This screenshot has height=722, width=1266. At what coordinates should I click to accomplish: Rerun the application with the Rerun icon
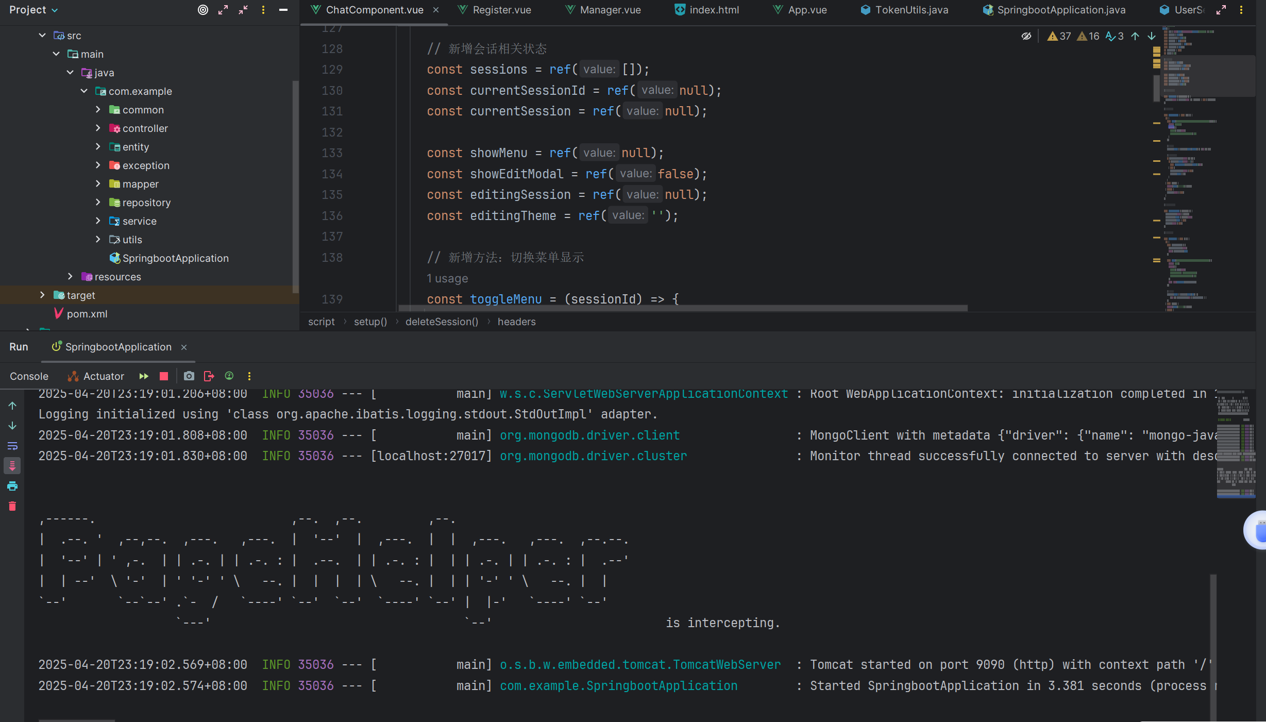[x=144, y=376]
